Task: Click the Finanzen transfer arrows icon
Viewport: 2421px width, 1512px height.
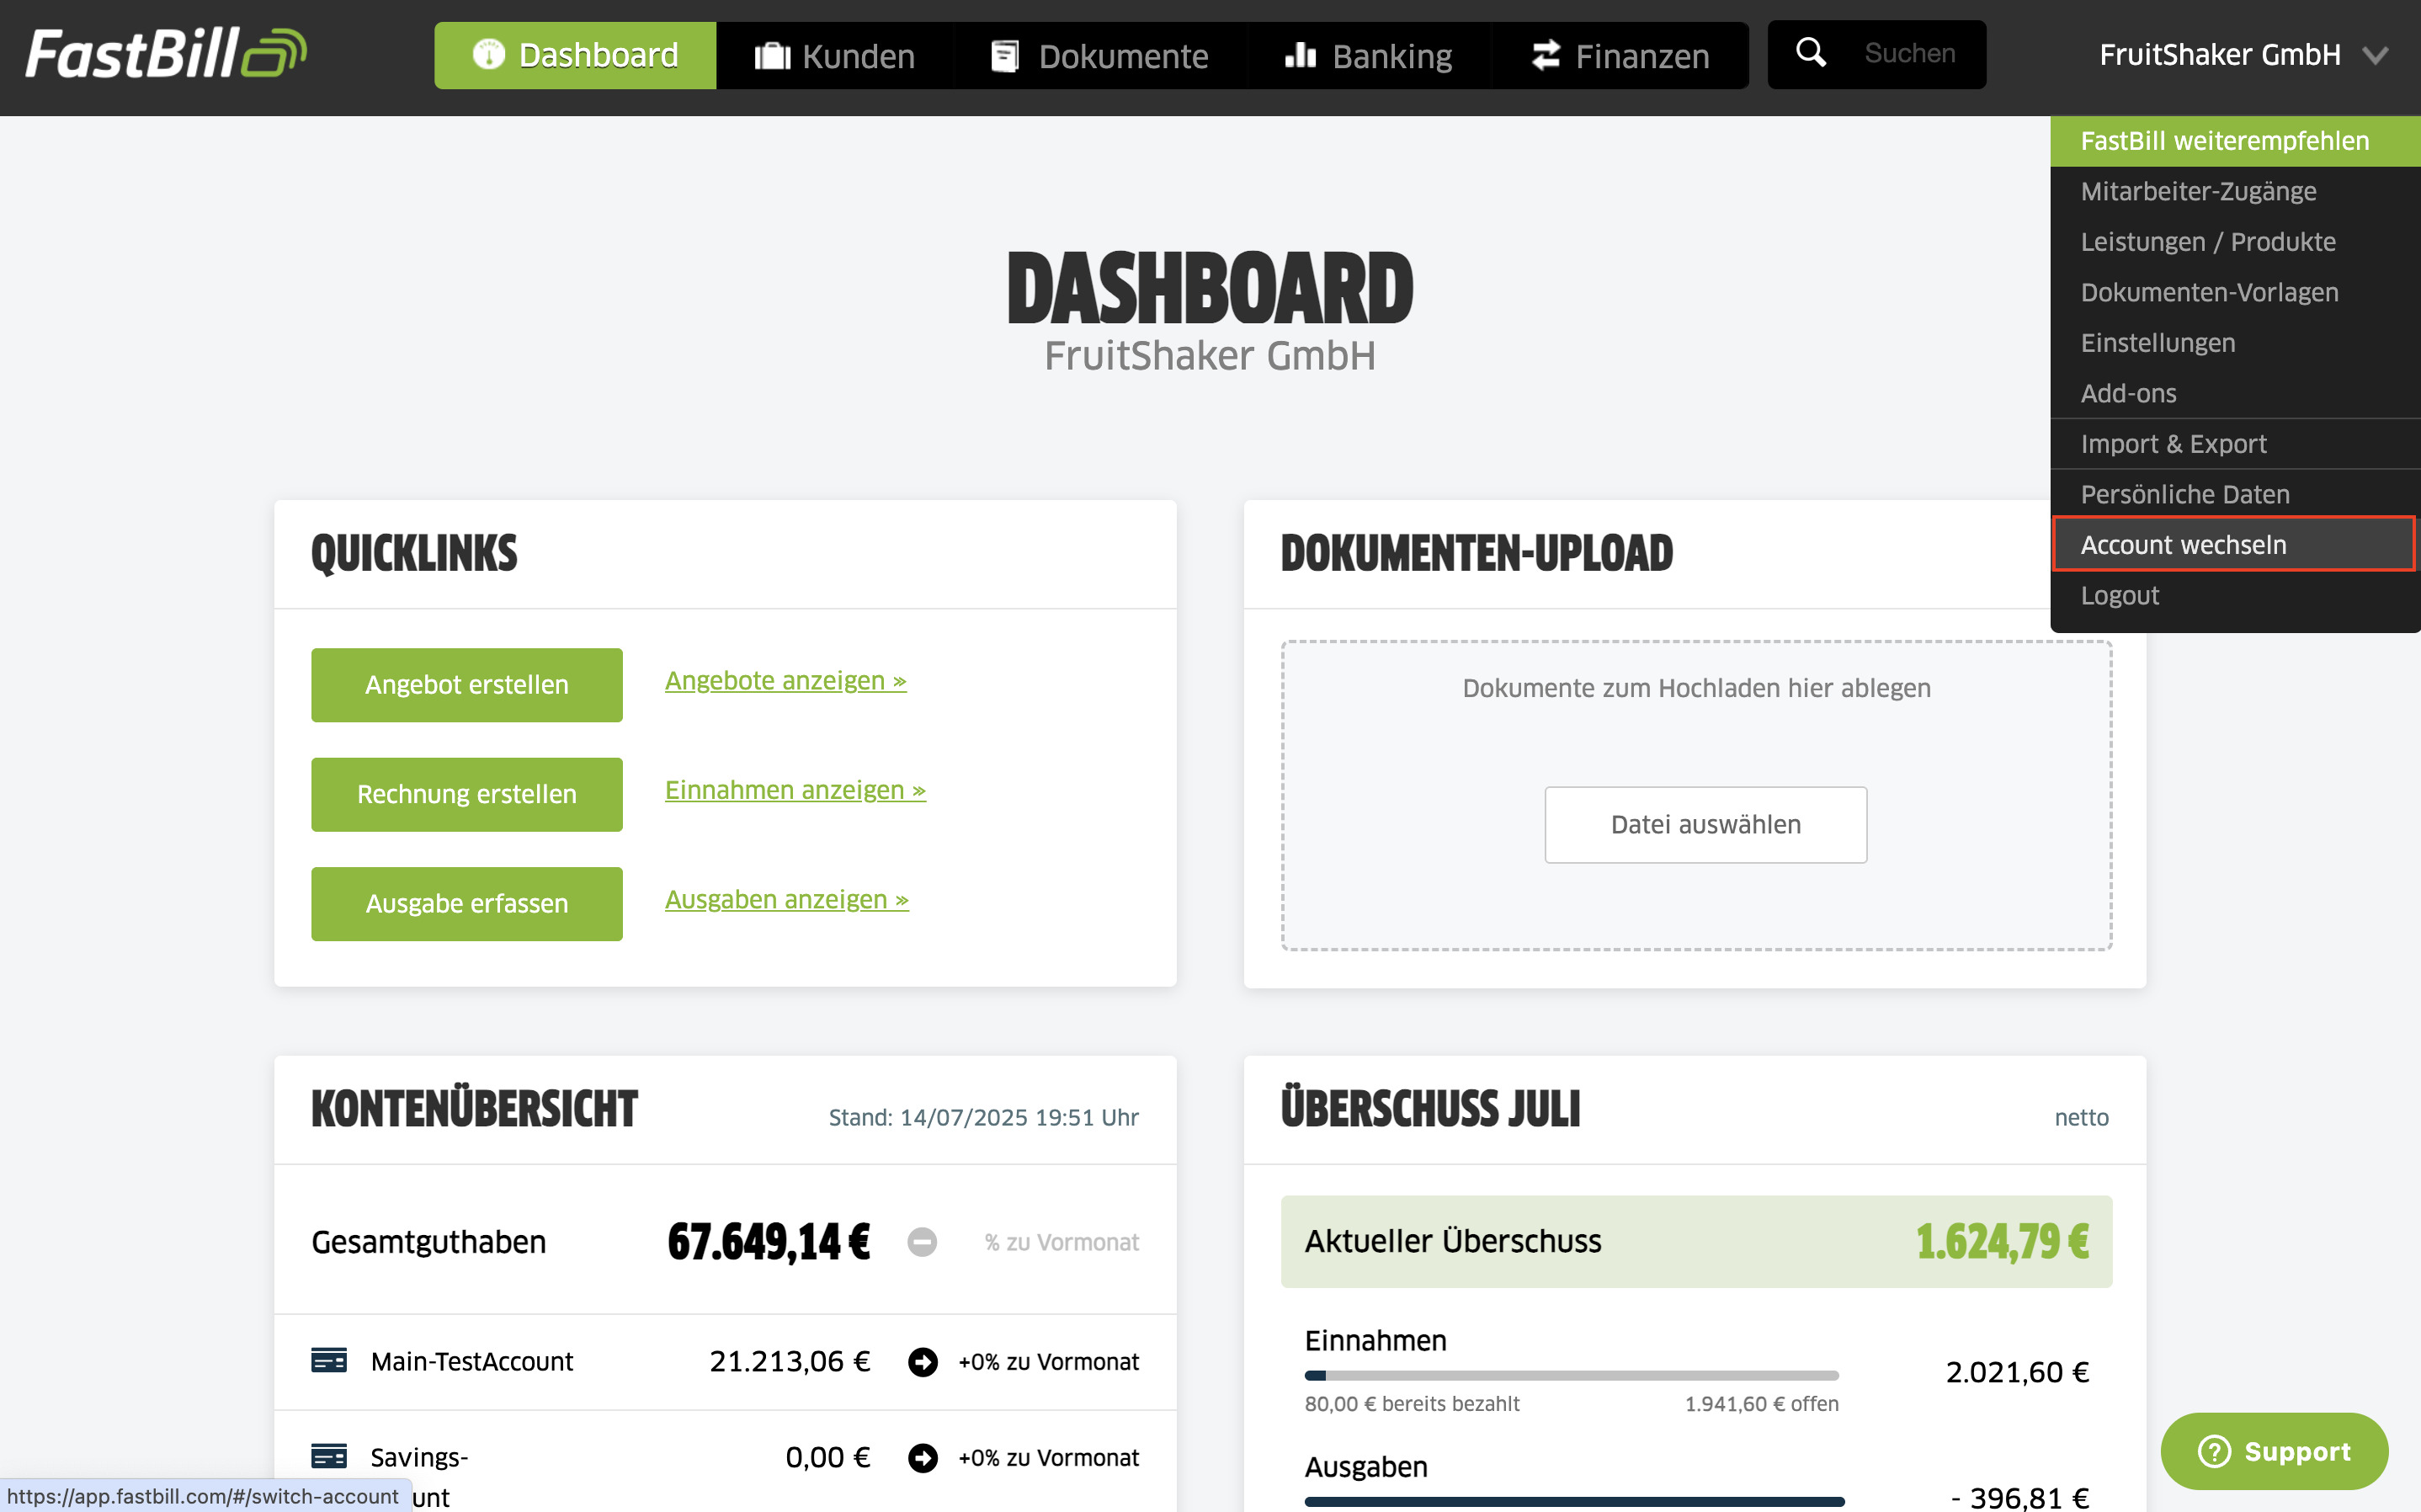Action: coord(1546,55)
